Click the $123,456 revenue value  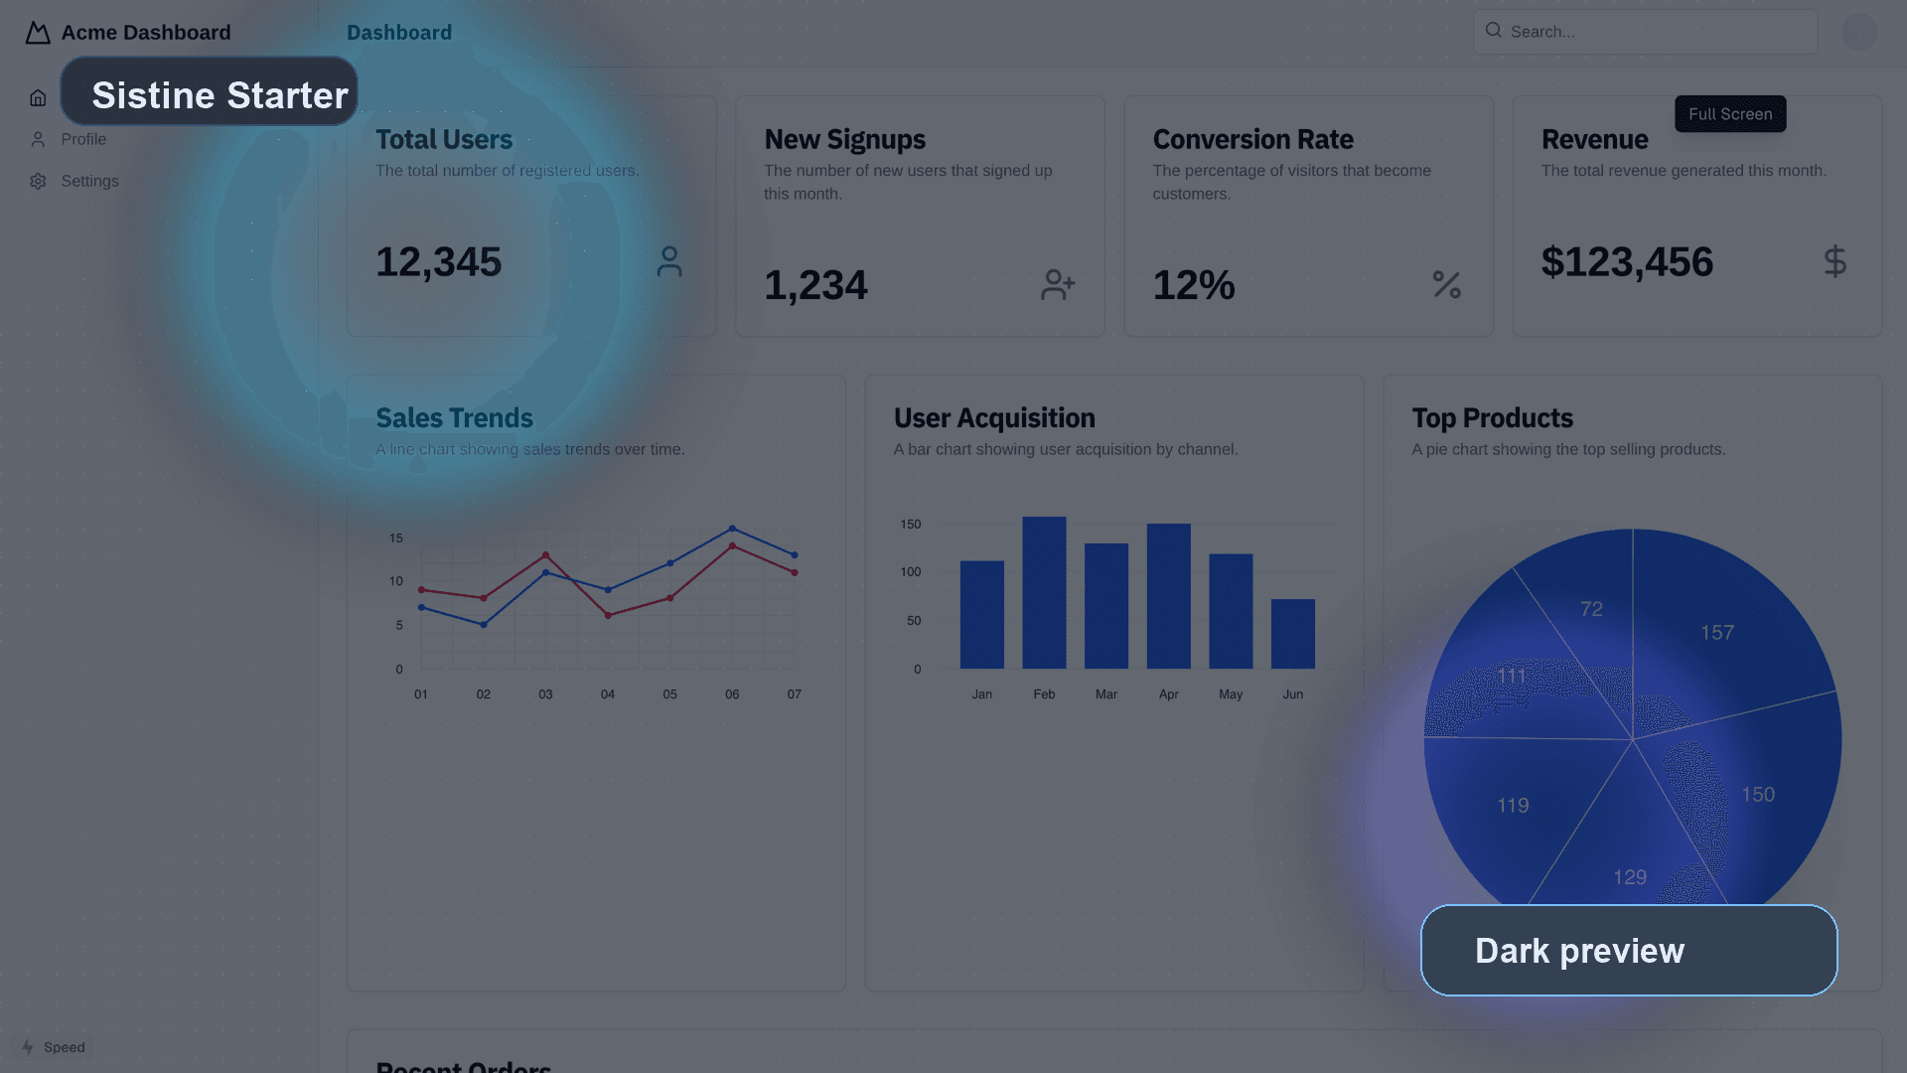pos(1627,261)
